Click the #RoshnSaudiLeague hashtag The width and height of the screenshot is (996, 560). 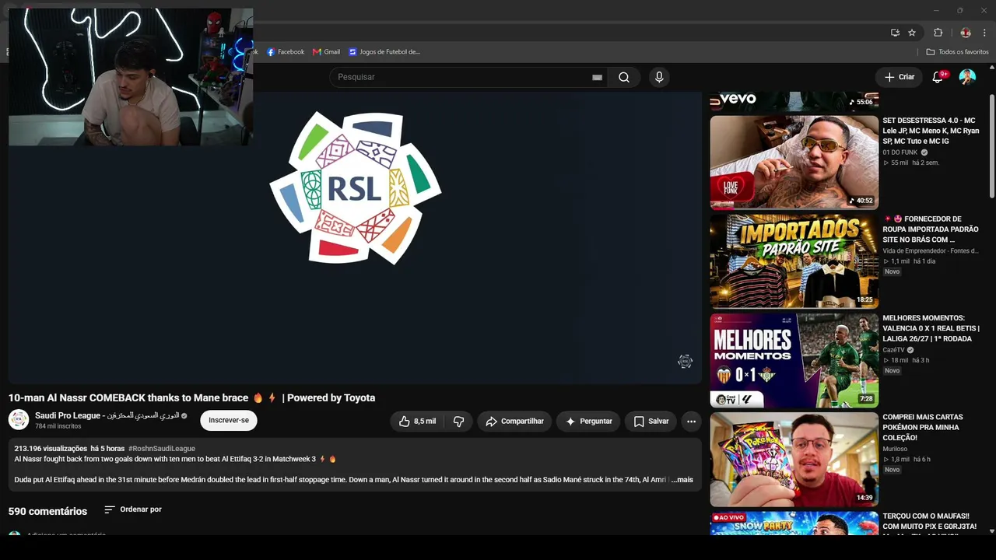(162, 449)
